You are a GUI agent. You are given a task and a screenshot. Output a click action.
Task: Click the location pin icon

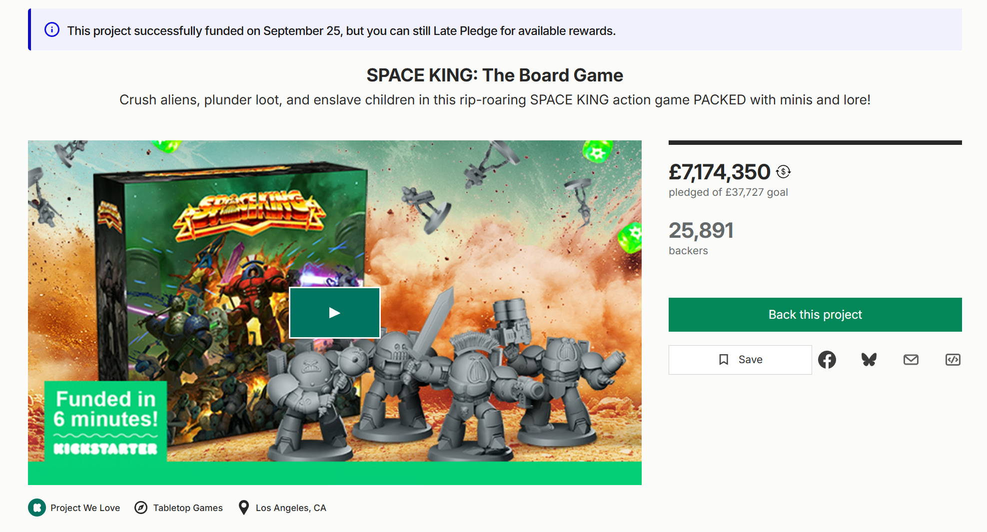[244, 508]
